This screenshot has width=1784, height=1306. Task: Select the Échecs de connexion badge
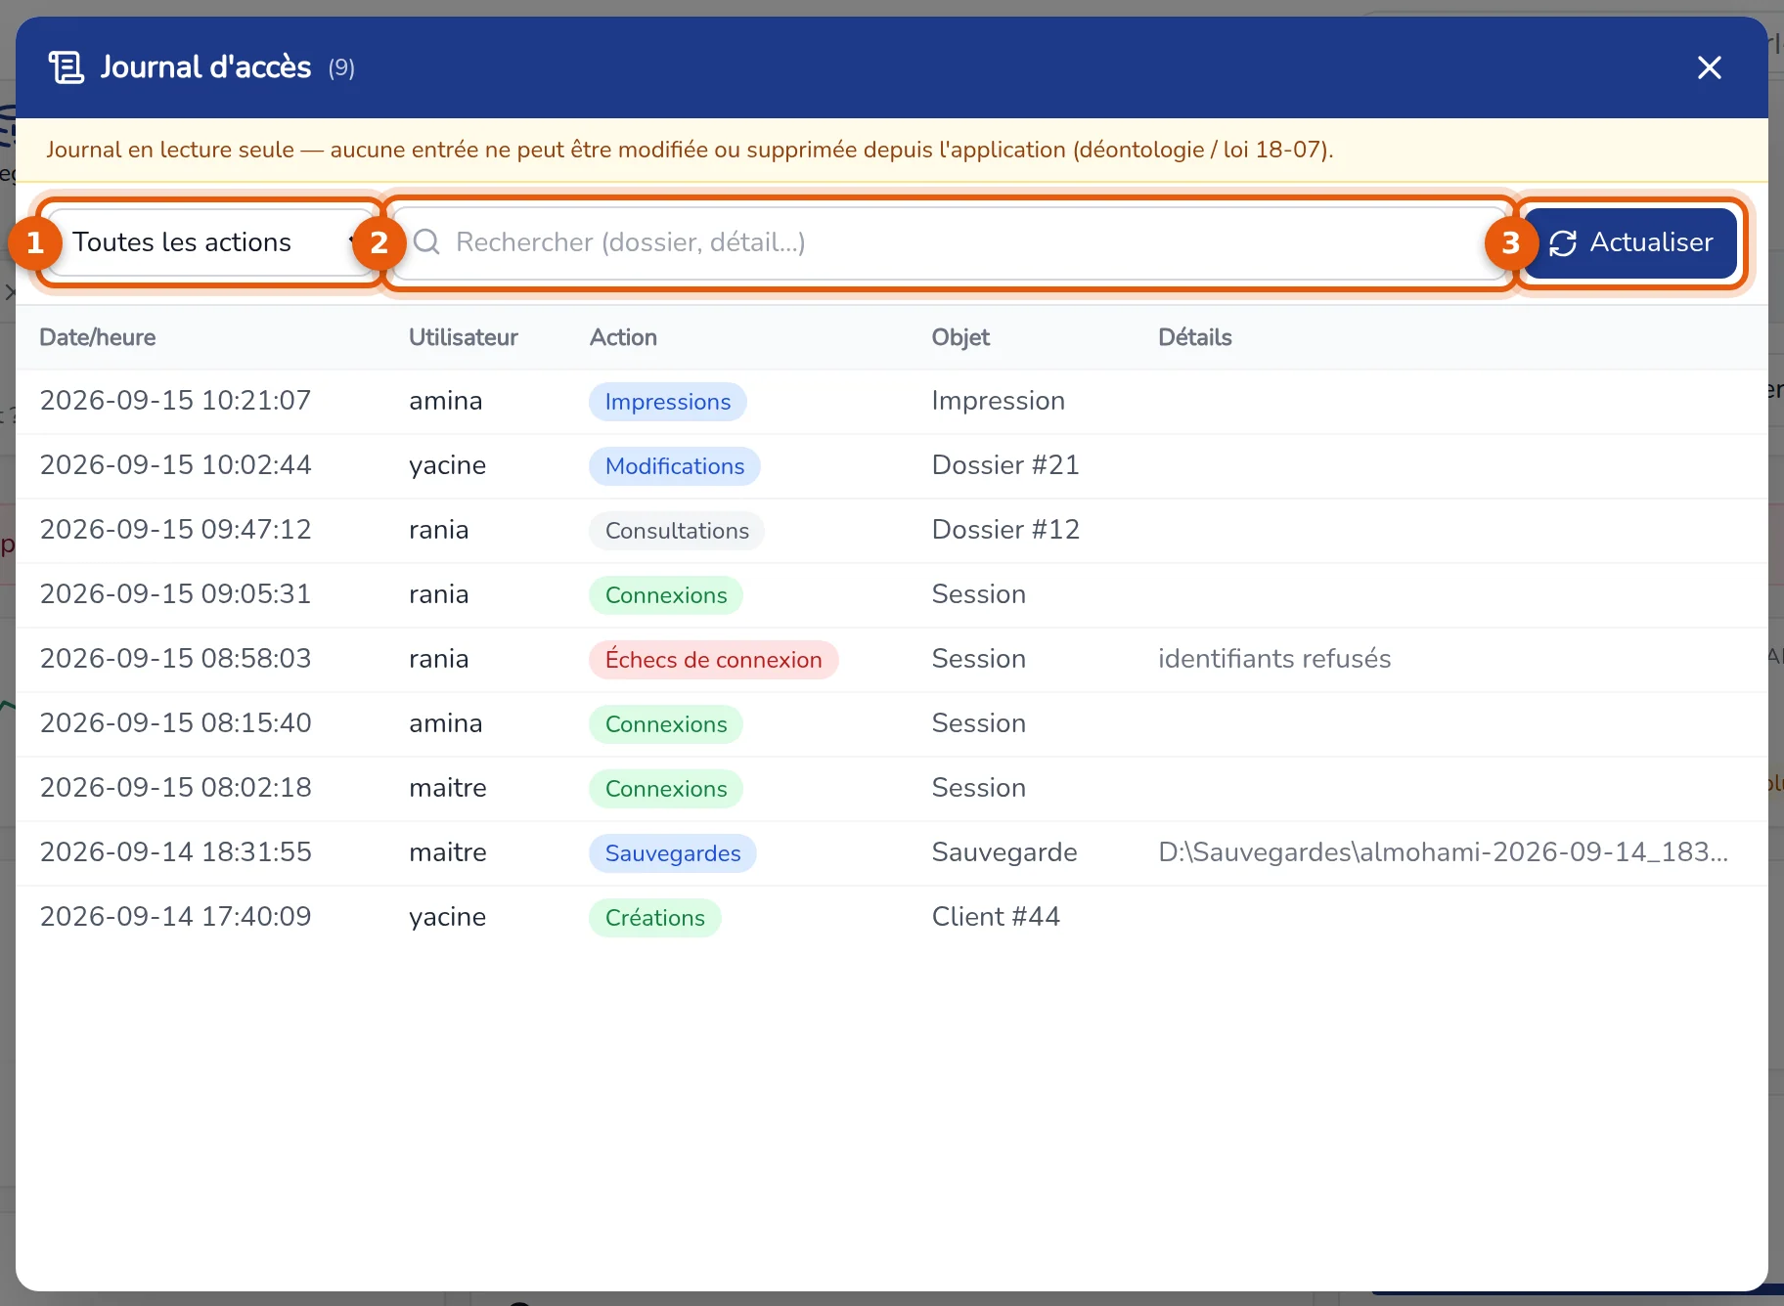coord(714,660)
